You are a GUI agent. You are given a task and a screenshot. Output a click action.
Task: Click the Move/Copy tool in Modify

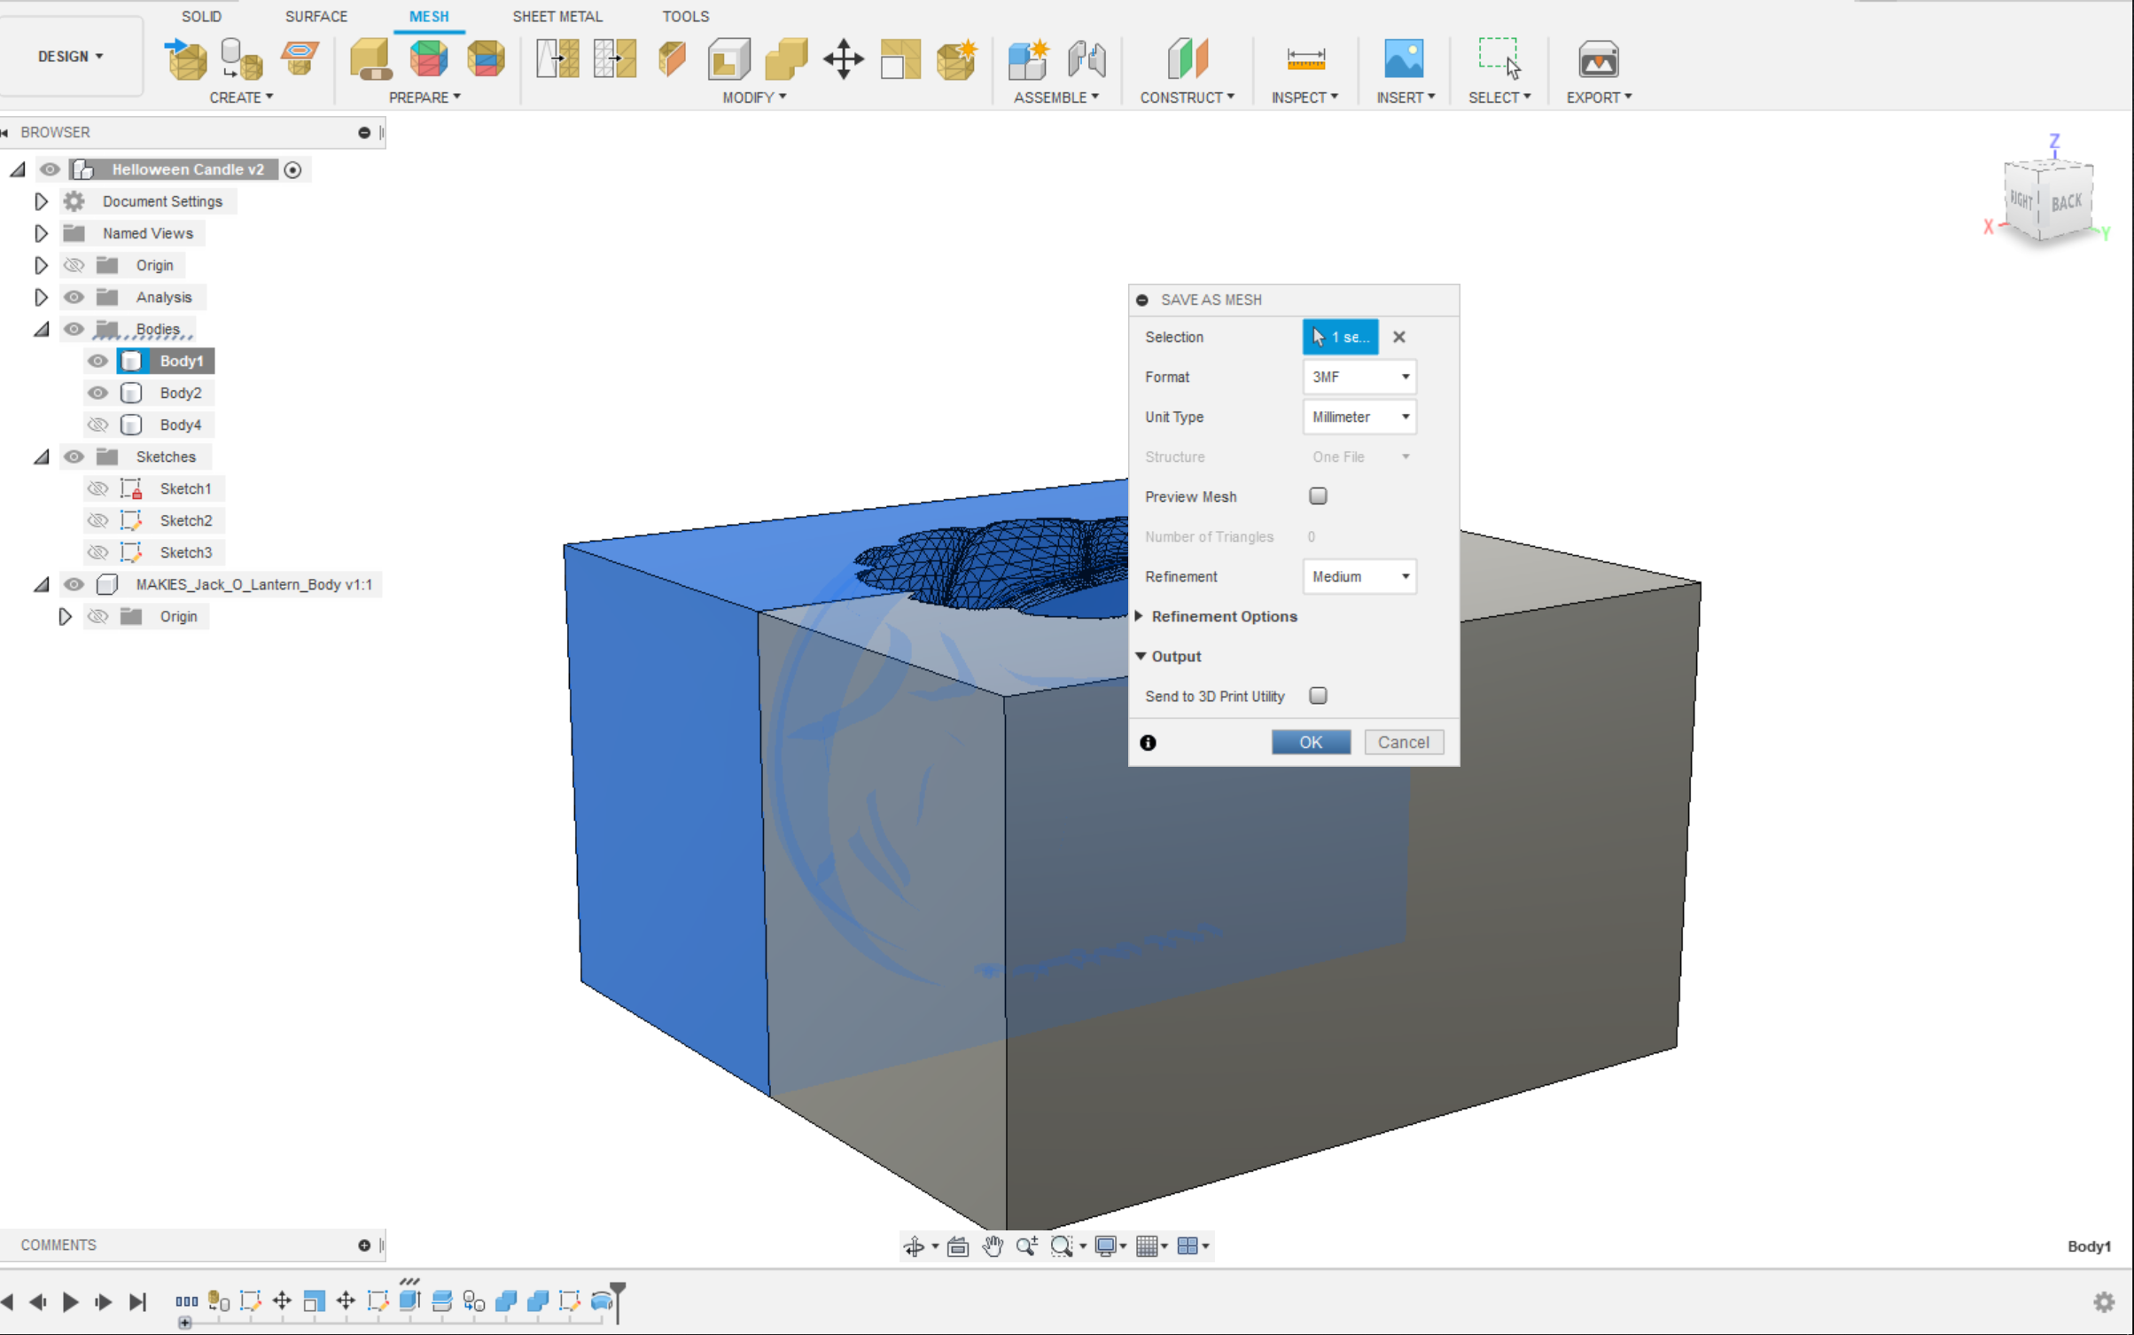[x=843, y=59]
